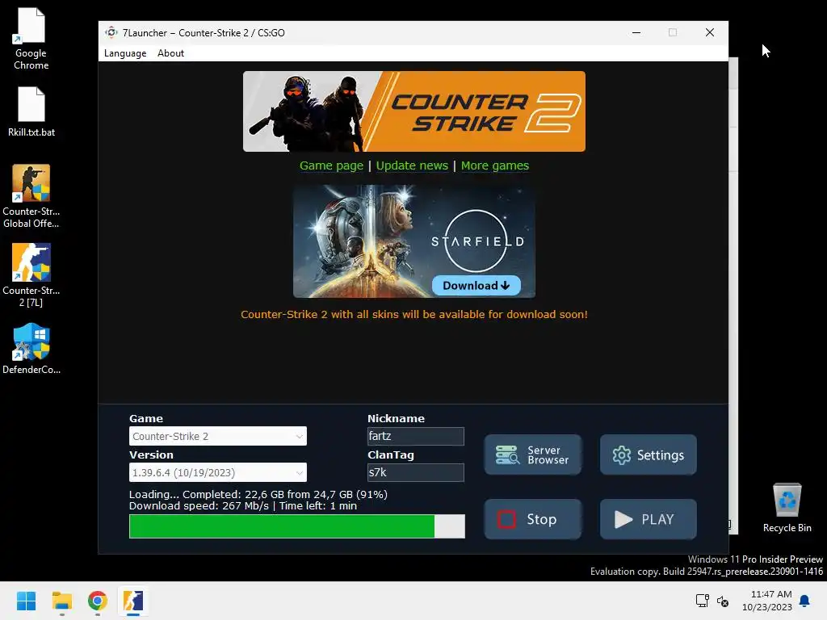Click the Counter Strike 2 banner
The image size is (827, 620).
(x=414, y=111)
